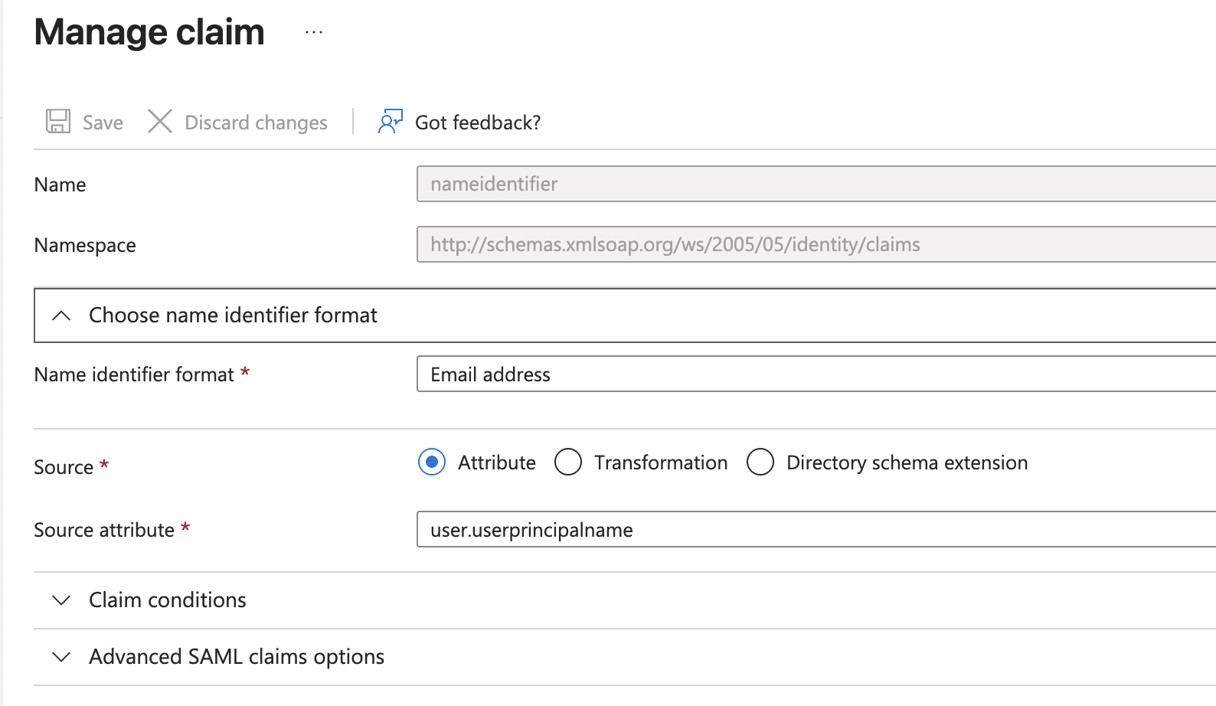
Task: Collapse the Choose name identifier format section title
Action: pos(233,315)
